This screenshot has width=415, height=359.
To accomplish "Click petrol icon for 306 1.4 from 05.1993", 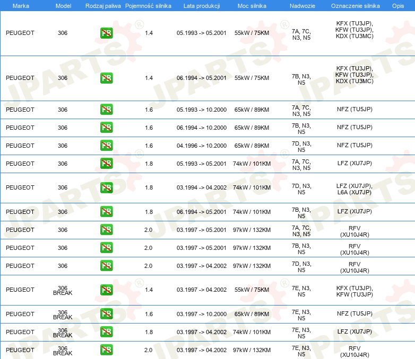I will 106,33.
